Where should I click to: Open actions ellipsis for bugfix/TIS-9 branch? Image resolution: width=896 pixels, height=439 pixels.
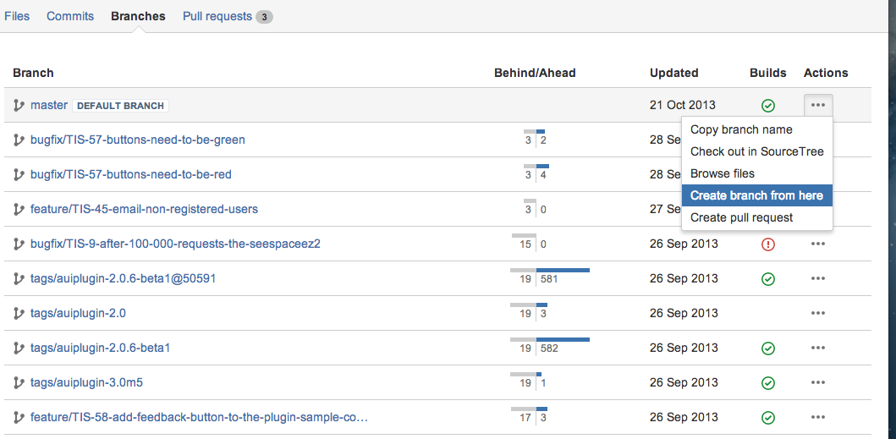click(x=817, y=244)
